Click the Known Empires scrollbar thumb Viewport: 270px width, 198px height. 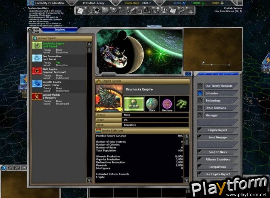click(89, 50)
